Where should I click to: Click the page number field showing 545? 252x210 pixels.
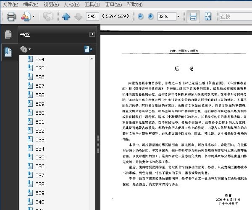coord(92,16)
